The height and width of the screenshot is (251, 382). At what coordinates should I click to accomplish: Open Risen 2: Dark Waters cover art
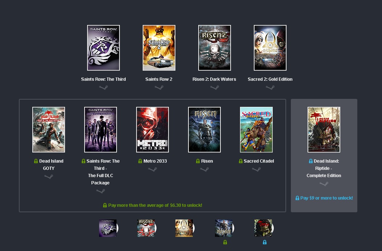point(215,48)
